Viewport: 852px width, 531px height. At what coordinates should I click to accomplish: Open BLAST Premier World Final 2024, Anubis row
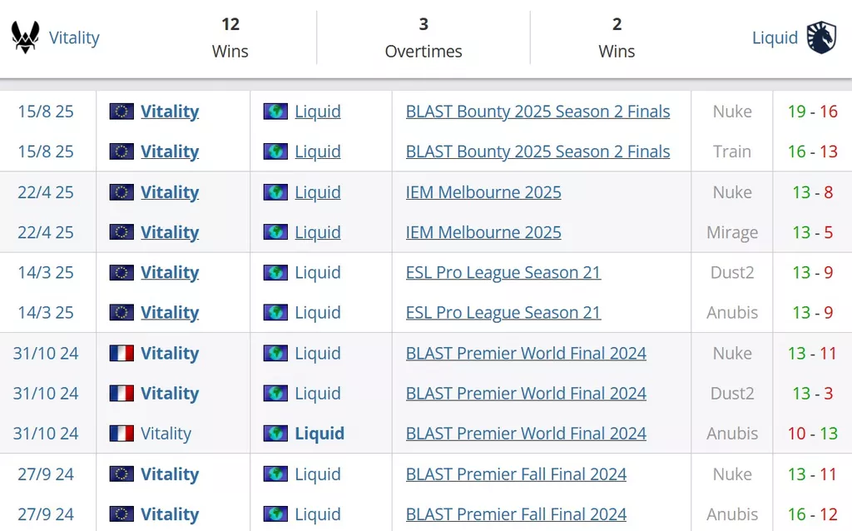[526, 434]
